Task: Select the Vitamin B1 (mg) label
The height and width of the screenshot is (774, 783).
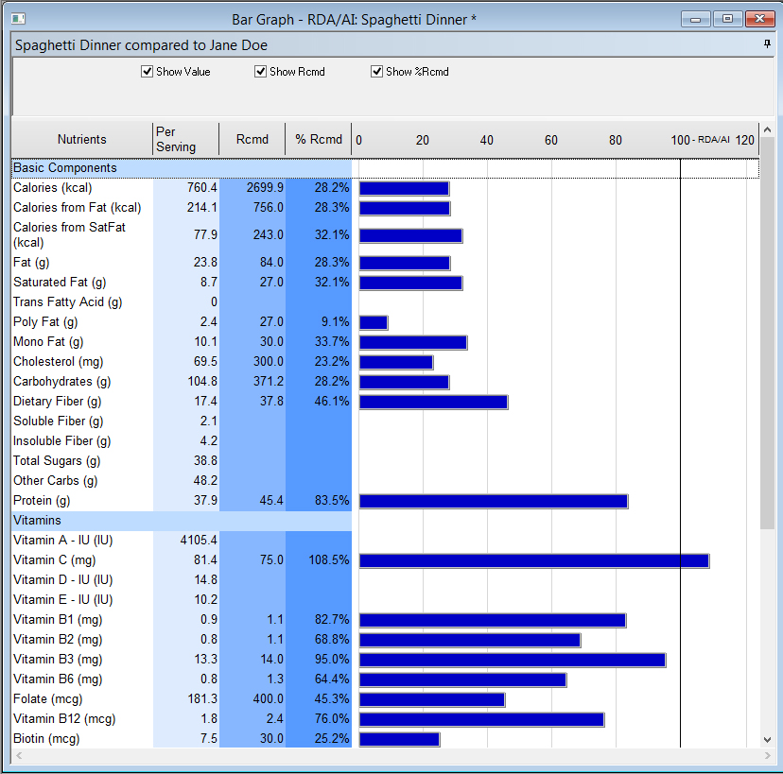Action: coord(58,620)
